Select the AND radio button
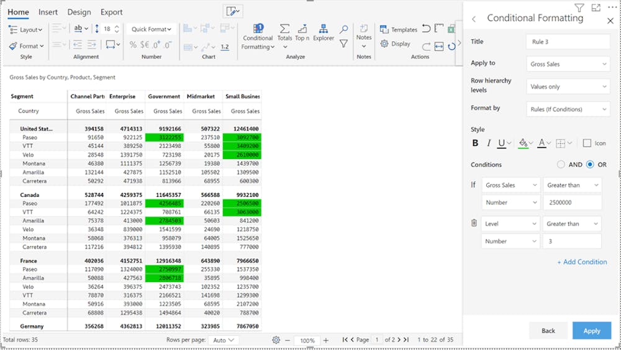 point(561,165)
